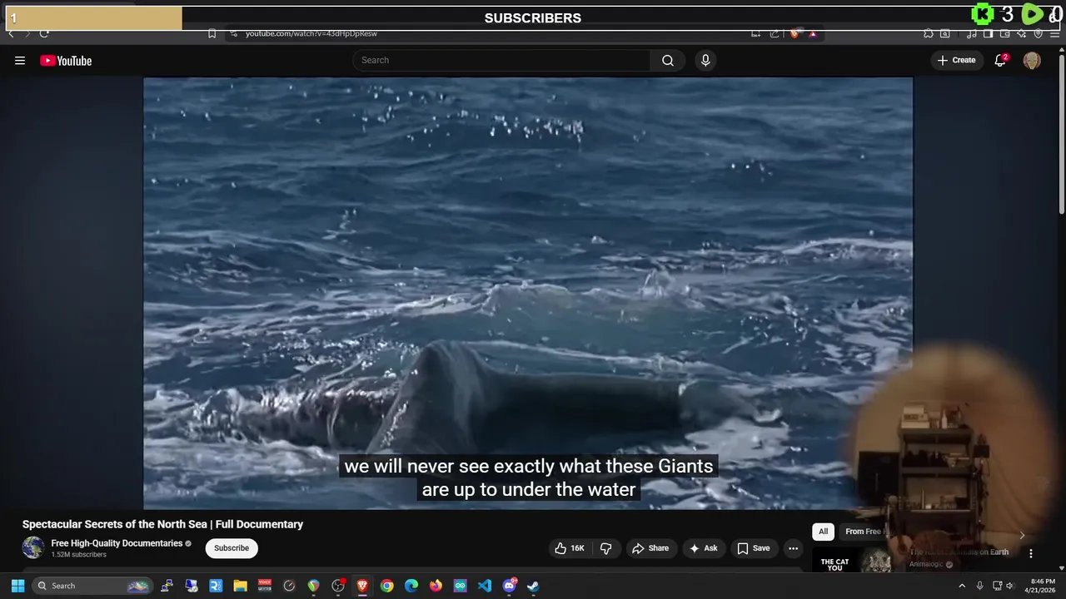Image resolution: width=1066 pixels, height=599 pixels.
Task: Dislike the video with thumbs down
Action: coord(605,548)
